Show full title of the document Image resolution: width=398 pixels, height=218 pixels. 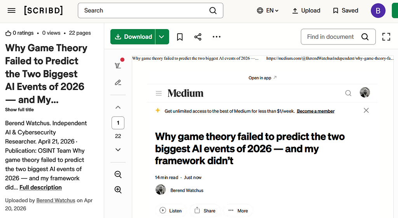click(19, 110)
